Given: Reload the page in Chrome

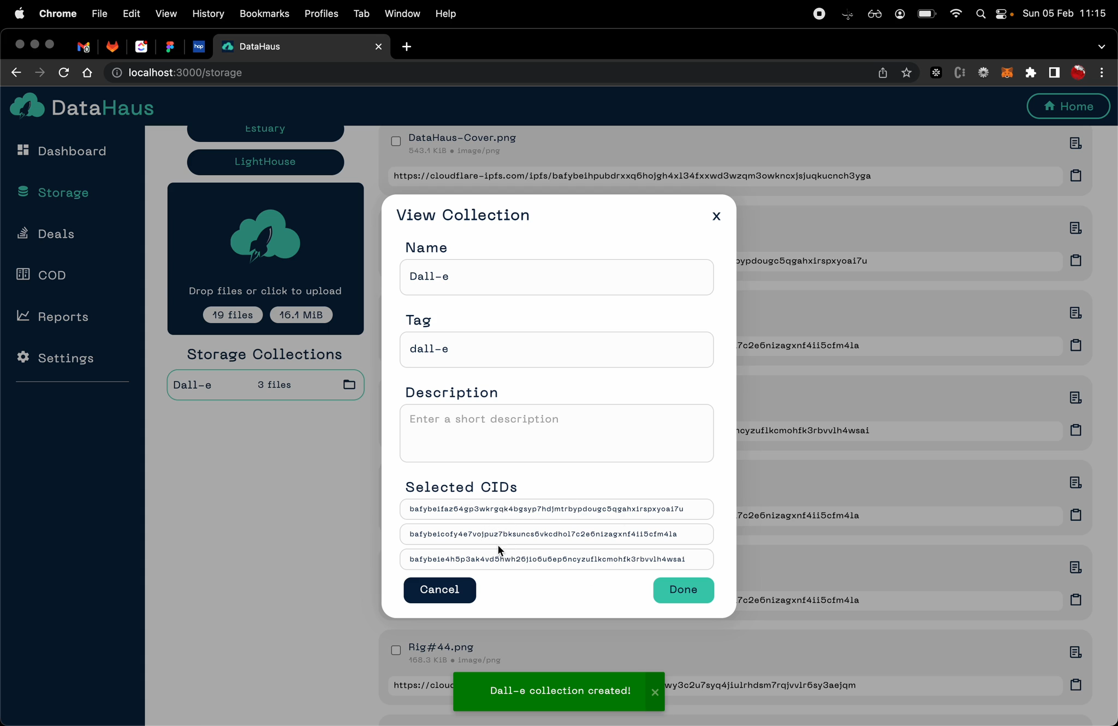Looking at the screenshot, I should (64, 73).
